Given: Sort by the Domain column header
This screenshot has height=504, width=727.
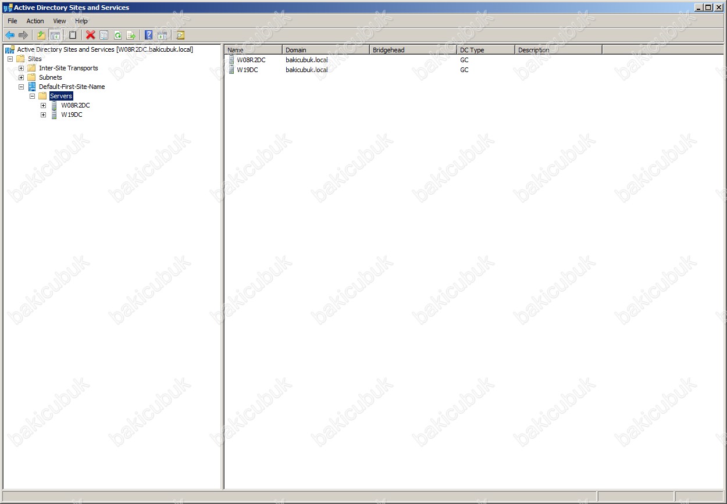Looking at the screenshot, I should click(x=326, y=50).
